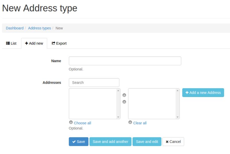
Task: Click the Save button
Action: tap(78, 142)
